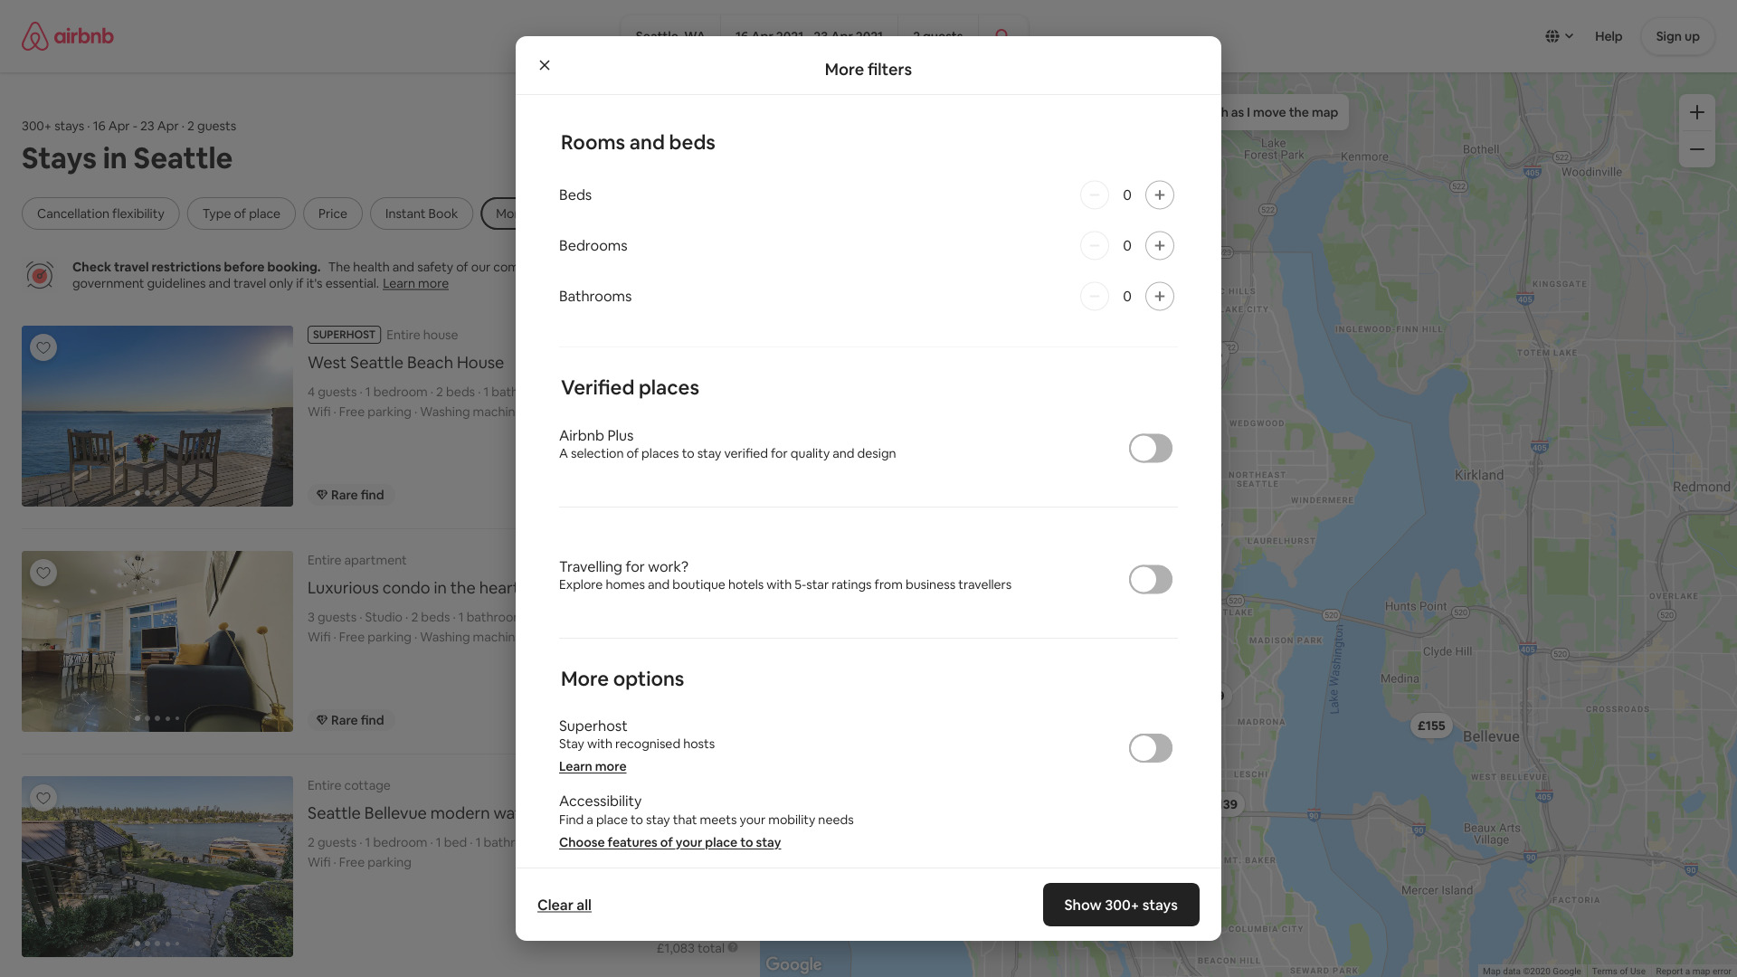This screenshot has height=977, width=1737.
Task: Click the Clear all link
Action: pos(564,905)
